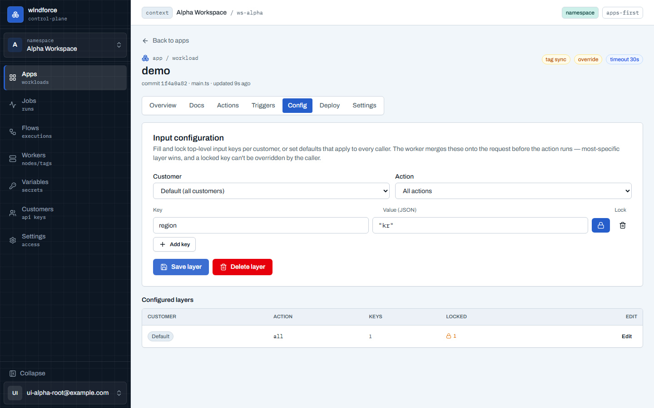
Task: Expand the namespace Alpha Workspace switcher
Action: (x=65, y=45)
